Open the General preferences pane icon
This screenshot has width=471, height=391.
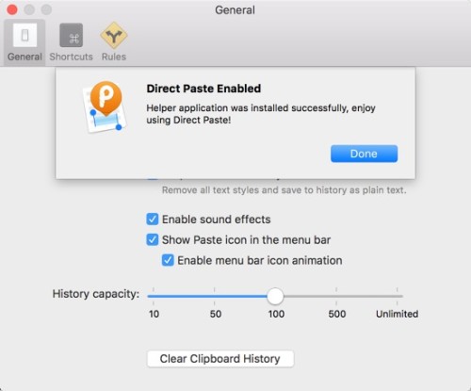point(24,35)
